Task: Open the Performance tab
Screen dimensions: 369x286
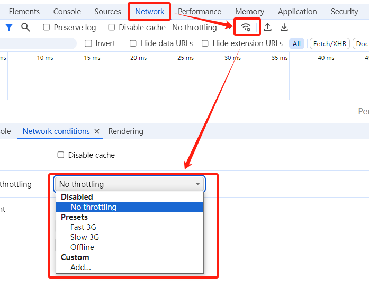Action: click(200, 12)
